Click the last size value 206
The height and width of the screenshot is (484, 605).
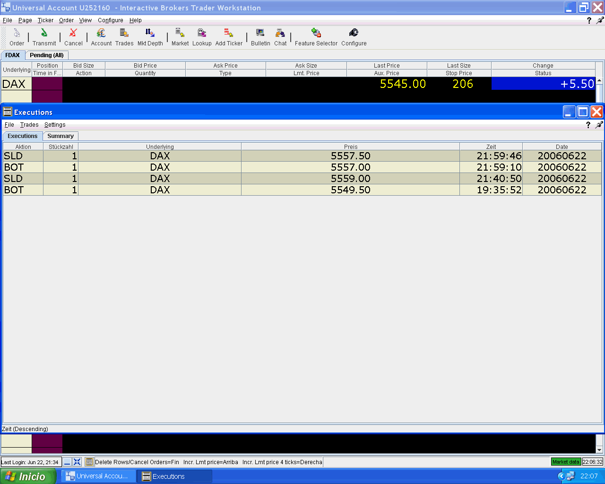tap(463, 84)
